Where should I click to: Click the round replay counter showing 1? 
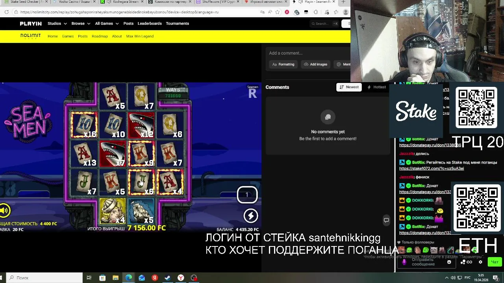click(x=247, y=195)
